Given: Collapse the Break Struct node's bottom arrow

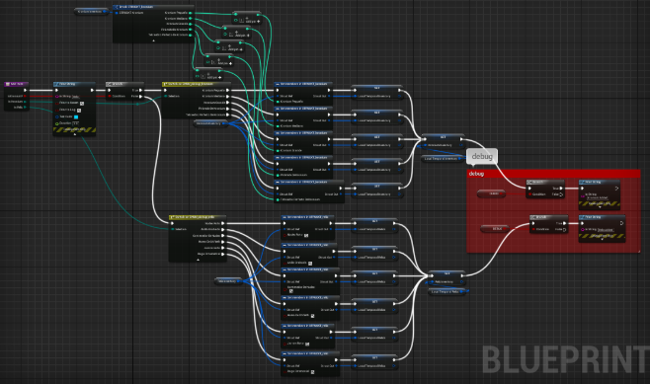Looking at the screenshot, I should coord(153,40).
